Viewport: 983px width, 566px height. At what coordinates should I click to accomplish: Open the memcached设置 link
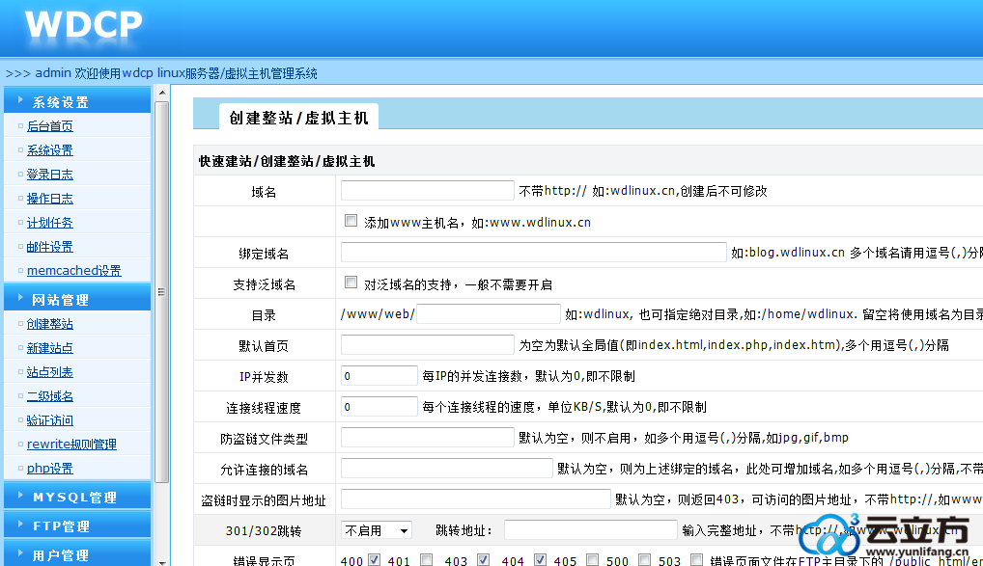74,271
